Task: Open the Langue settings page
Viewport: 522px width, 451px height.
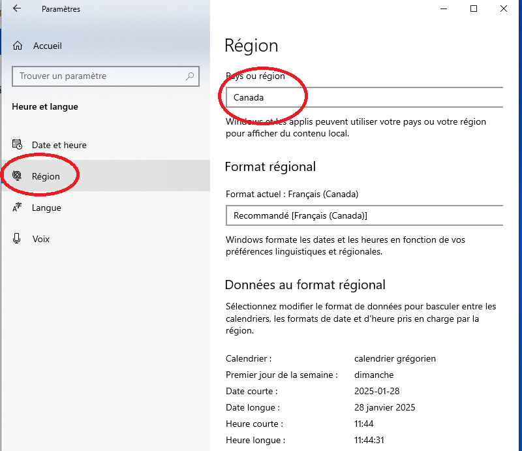Action: (106, 208)
